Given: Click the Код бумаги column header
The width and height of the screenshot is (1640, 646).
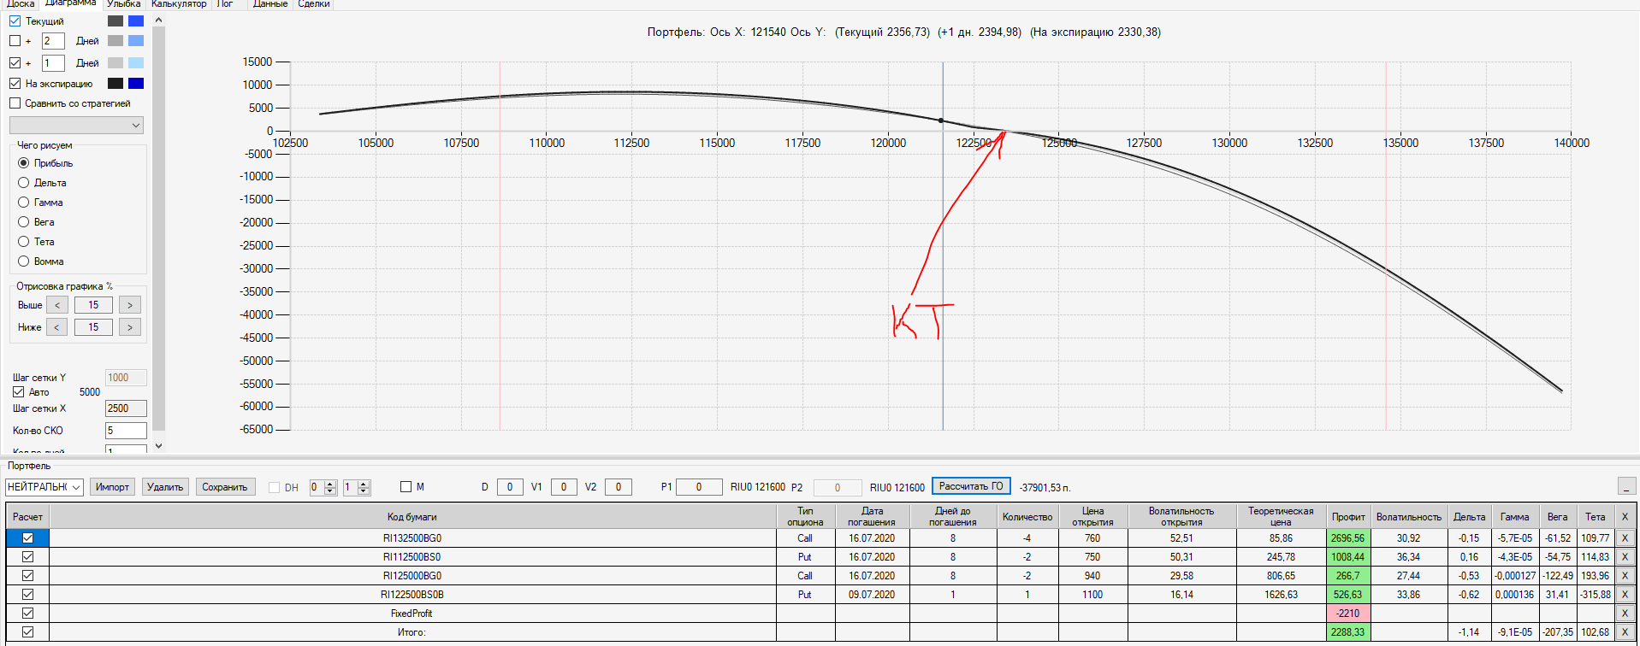Looking at the screenshot, I should 412,516.
